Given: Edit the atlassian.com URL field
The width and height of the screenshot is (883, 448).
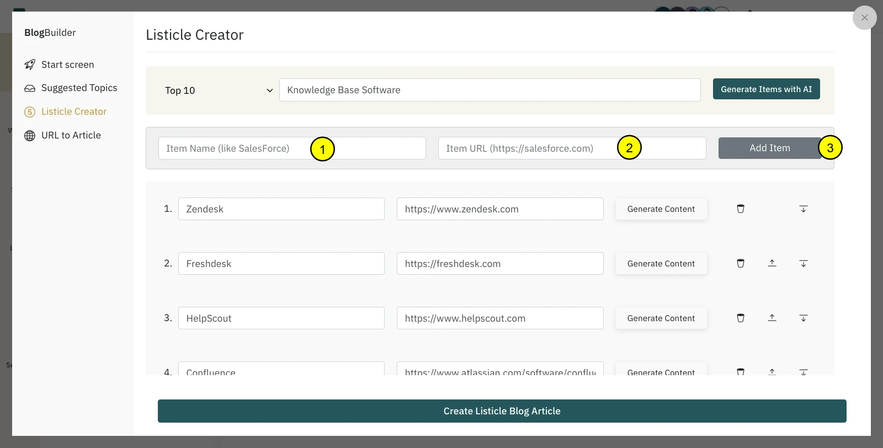Looking at the screenshot, I should pyautogui.click(x=499, y=369).
